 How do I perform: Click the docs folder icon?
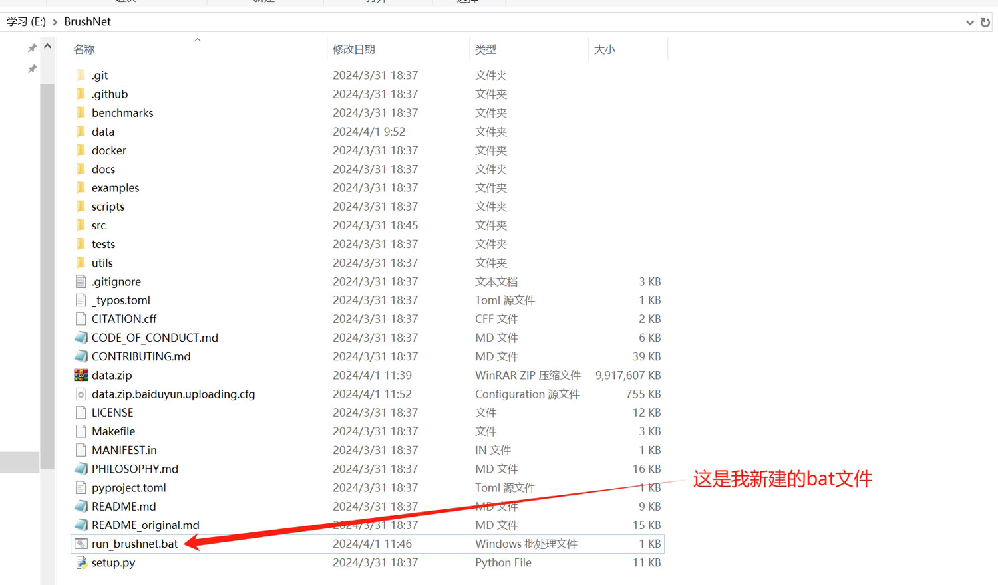point(81,169)
